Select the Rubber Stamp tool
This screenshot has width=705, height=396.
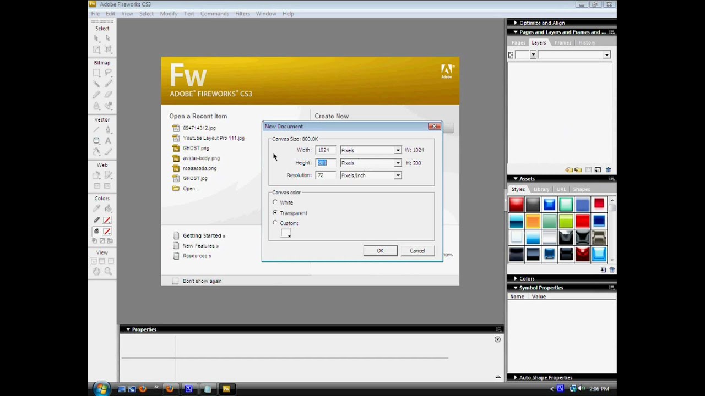[108, 106]
